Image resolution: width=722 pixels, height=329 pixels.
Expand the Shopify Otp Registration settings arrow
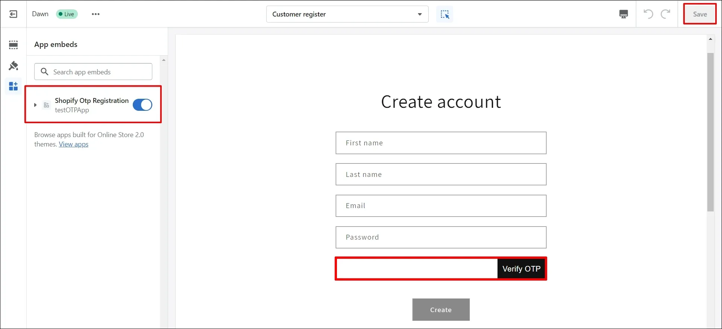(x=35, y=105)
